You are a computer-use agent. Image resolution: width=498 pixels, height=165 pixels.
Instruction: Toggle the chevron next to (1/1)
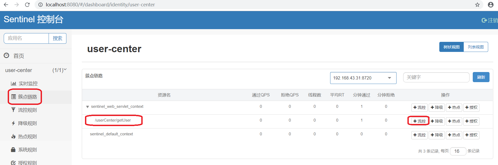[x=65, y=70]
